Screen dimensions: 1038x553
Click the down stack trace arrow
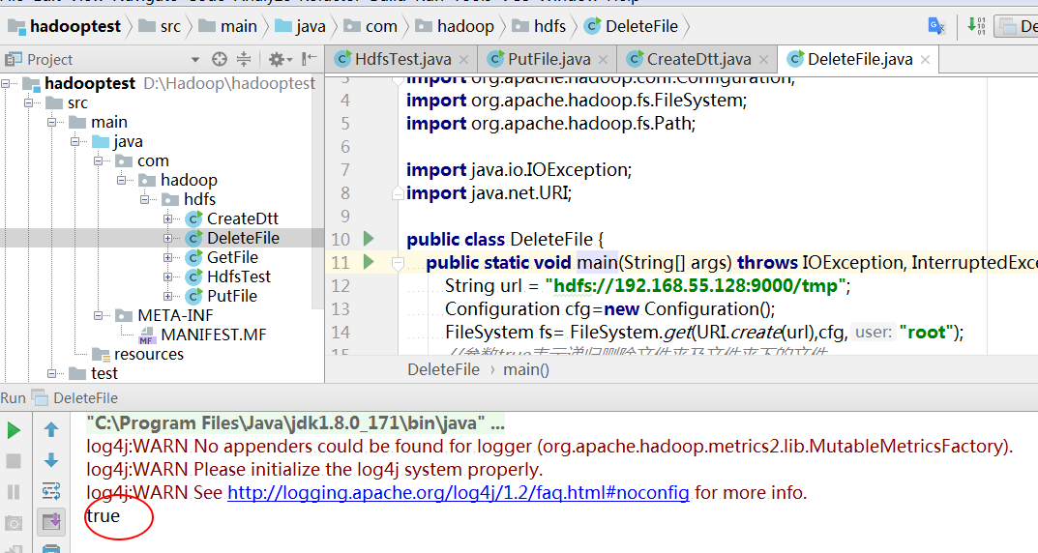click(x=51, y=460)
